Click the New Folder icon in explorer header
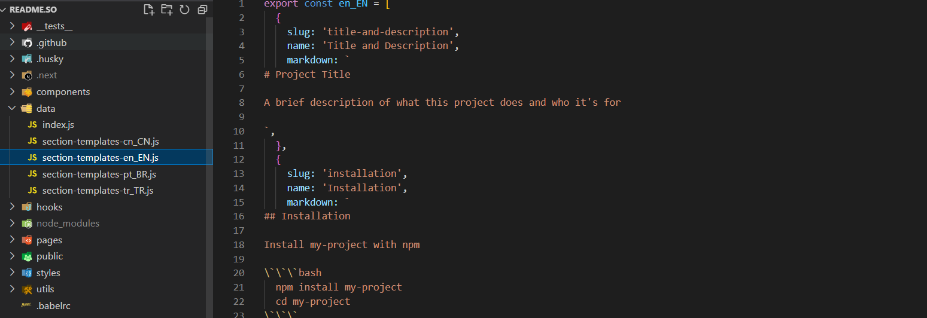Screen dimensions: 927x318 point(166,10)
